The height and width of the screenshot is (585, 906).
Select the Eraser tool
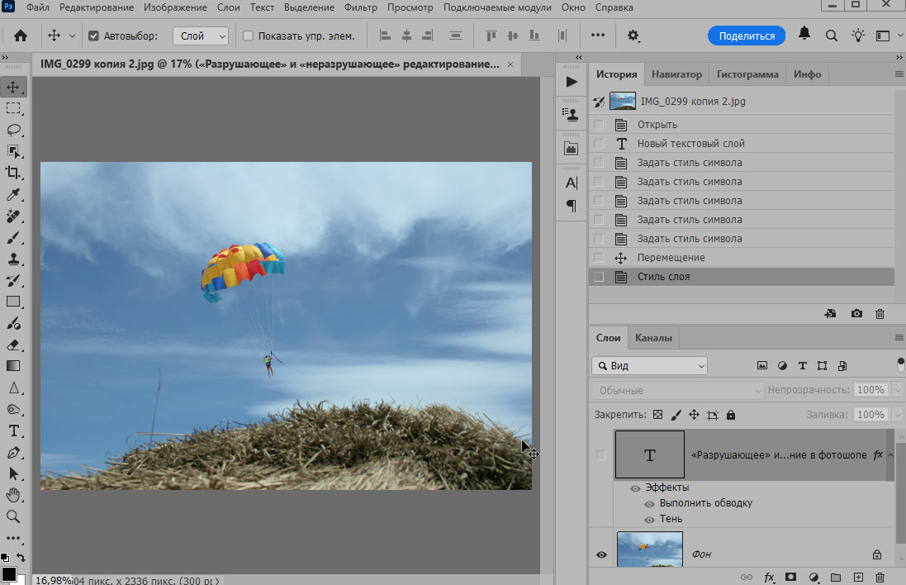click(13, 345)
